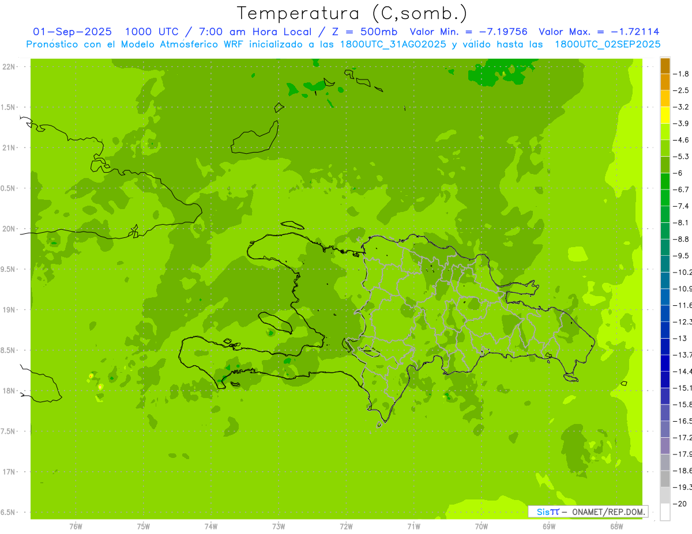Click the olive green swatch between -5.3 and -6
This screenshot has height=534, width=692.
pyautogui.click(x=665, y=165)
